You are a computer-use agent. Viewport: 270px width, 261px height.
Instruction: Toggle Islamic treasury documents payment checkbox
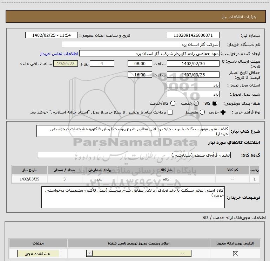point(170,112)
